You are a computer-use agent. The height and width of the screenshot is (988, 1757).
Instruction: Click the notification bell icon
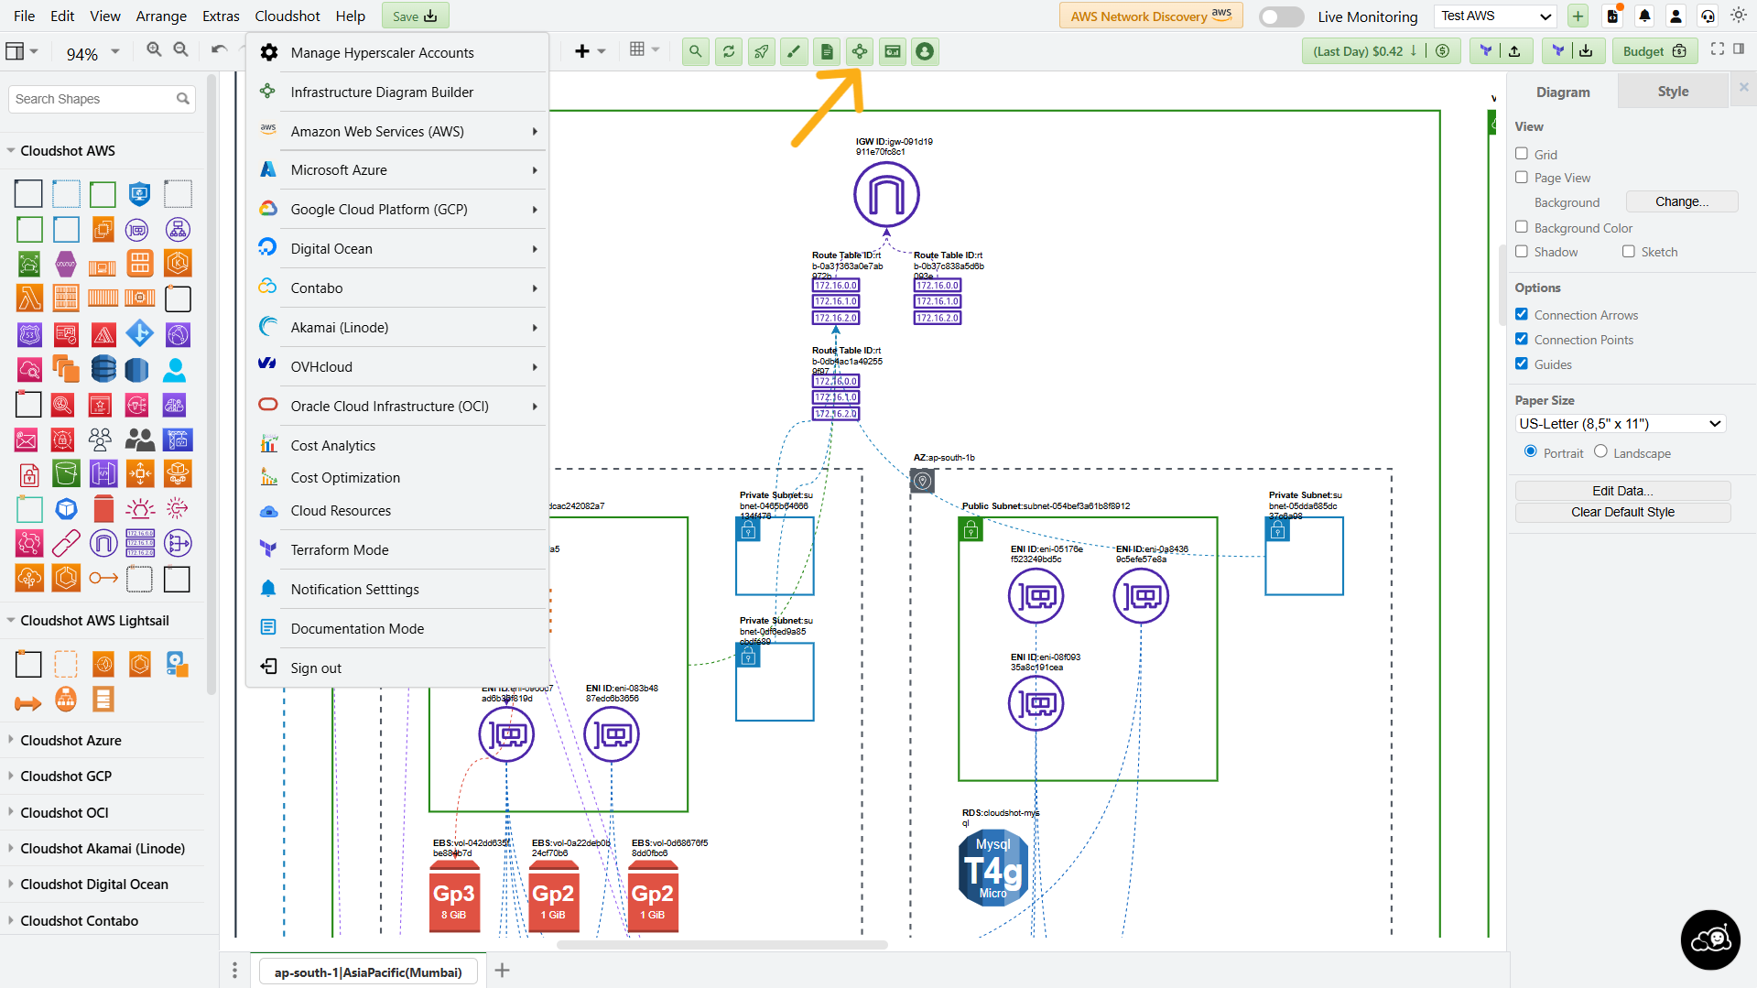coord(1644,16)
